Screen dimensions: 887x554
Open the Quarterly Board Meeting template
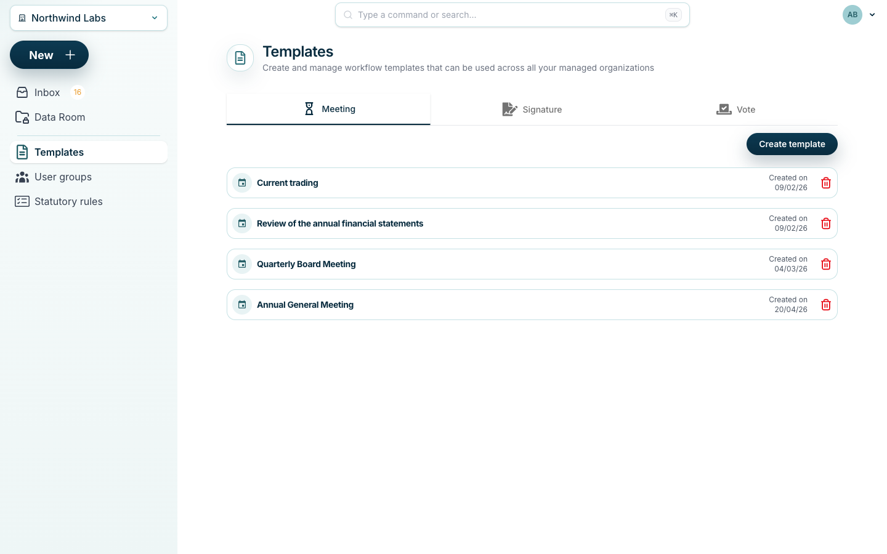(x=532, y=264)
